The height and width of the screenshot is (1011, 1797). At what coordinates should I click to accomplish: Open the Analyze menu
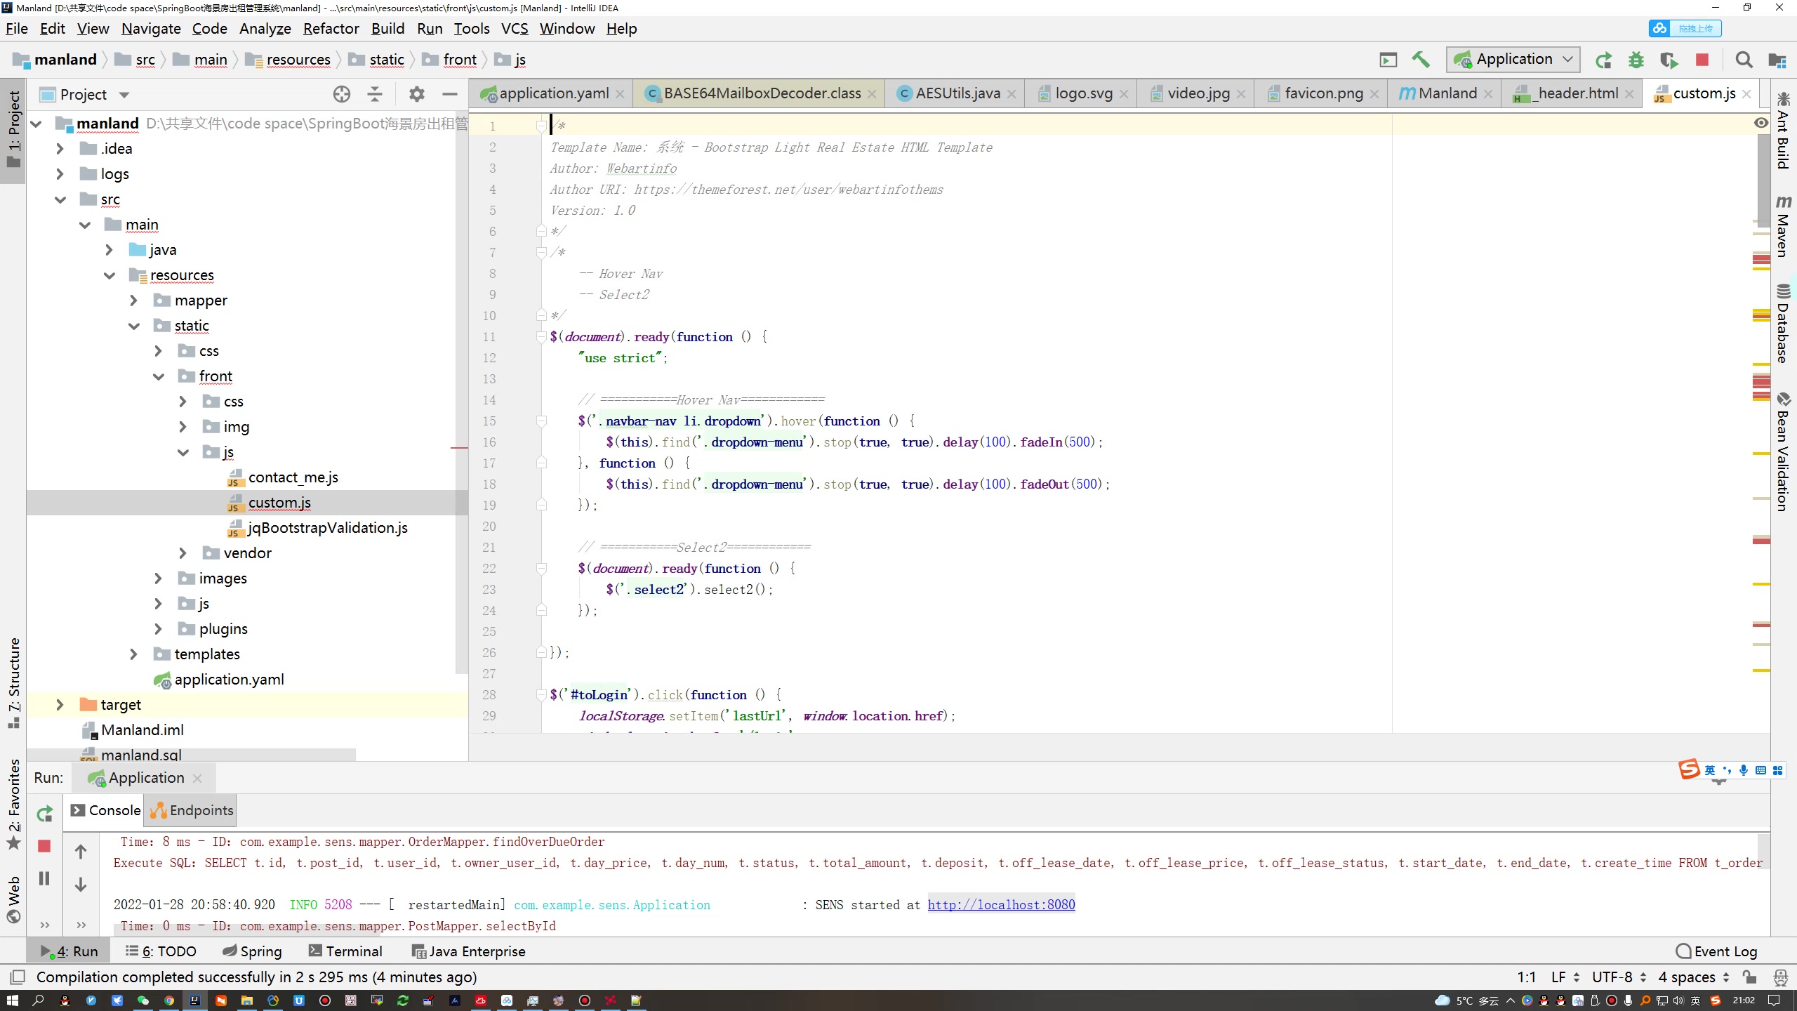(x=265, y=29)
